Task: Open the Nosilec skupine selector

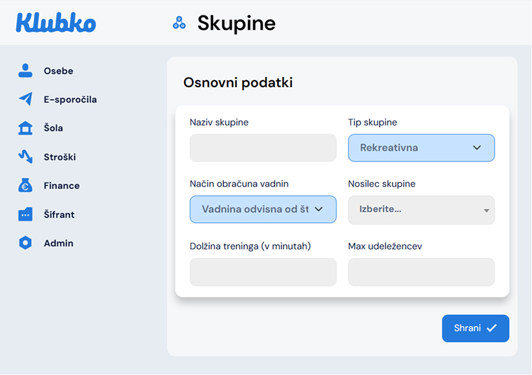Action: (x=421, y=210)
